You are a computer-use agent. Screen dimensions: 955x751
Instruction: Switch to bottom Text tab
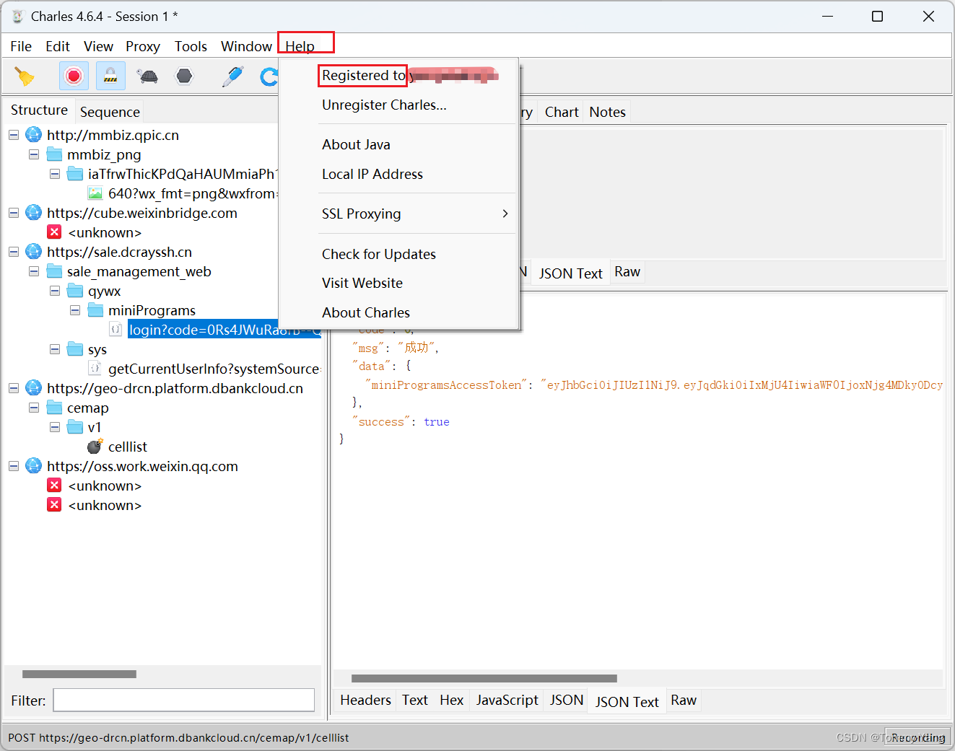[415, 700]
